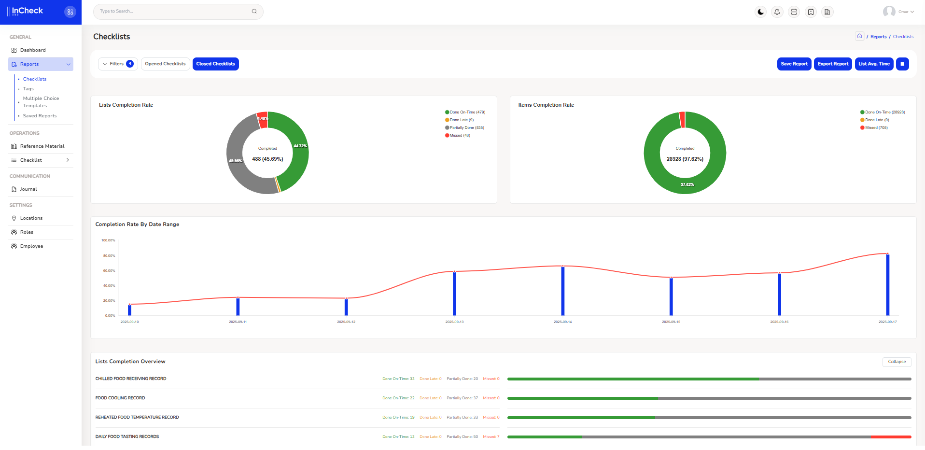
Task: Open the bookmark icon in the header
Action: [811, 12]
